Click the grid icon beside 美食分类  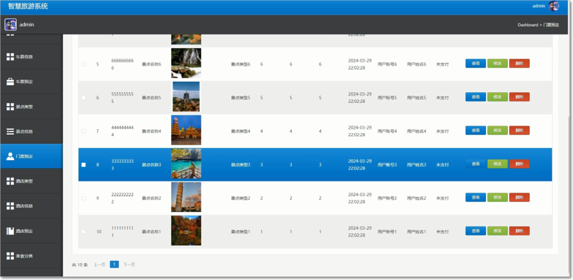tap(10, 256)
